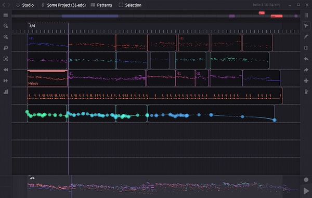
Task: Start recording with the round record button
Action: tap(306, 180)
